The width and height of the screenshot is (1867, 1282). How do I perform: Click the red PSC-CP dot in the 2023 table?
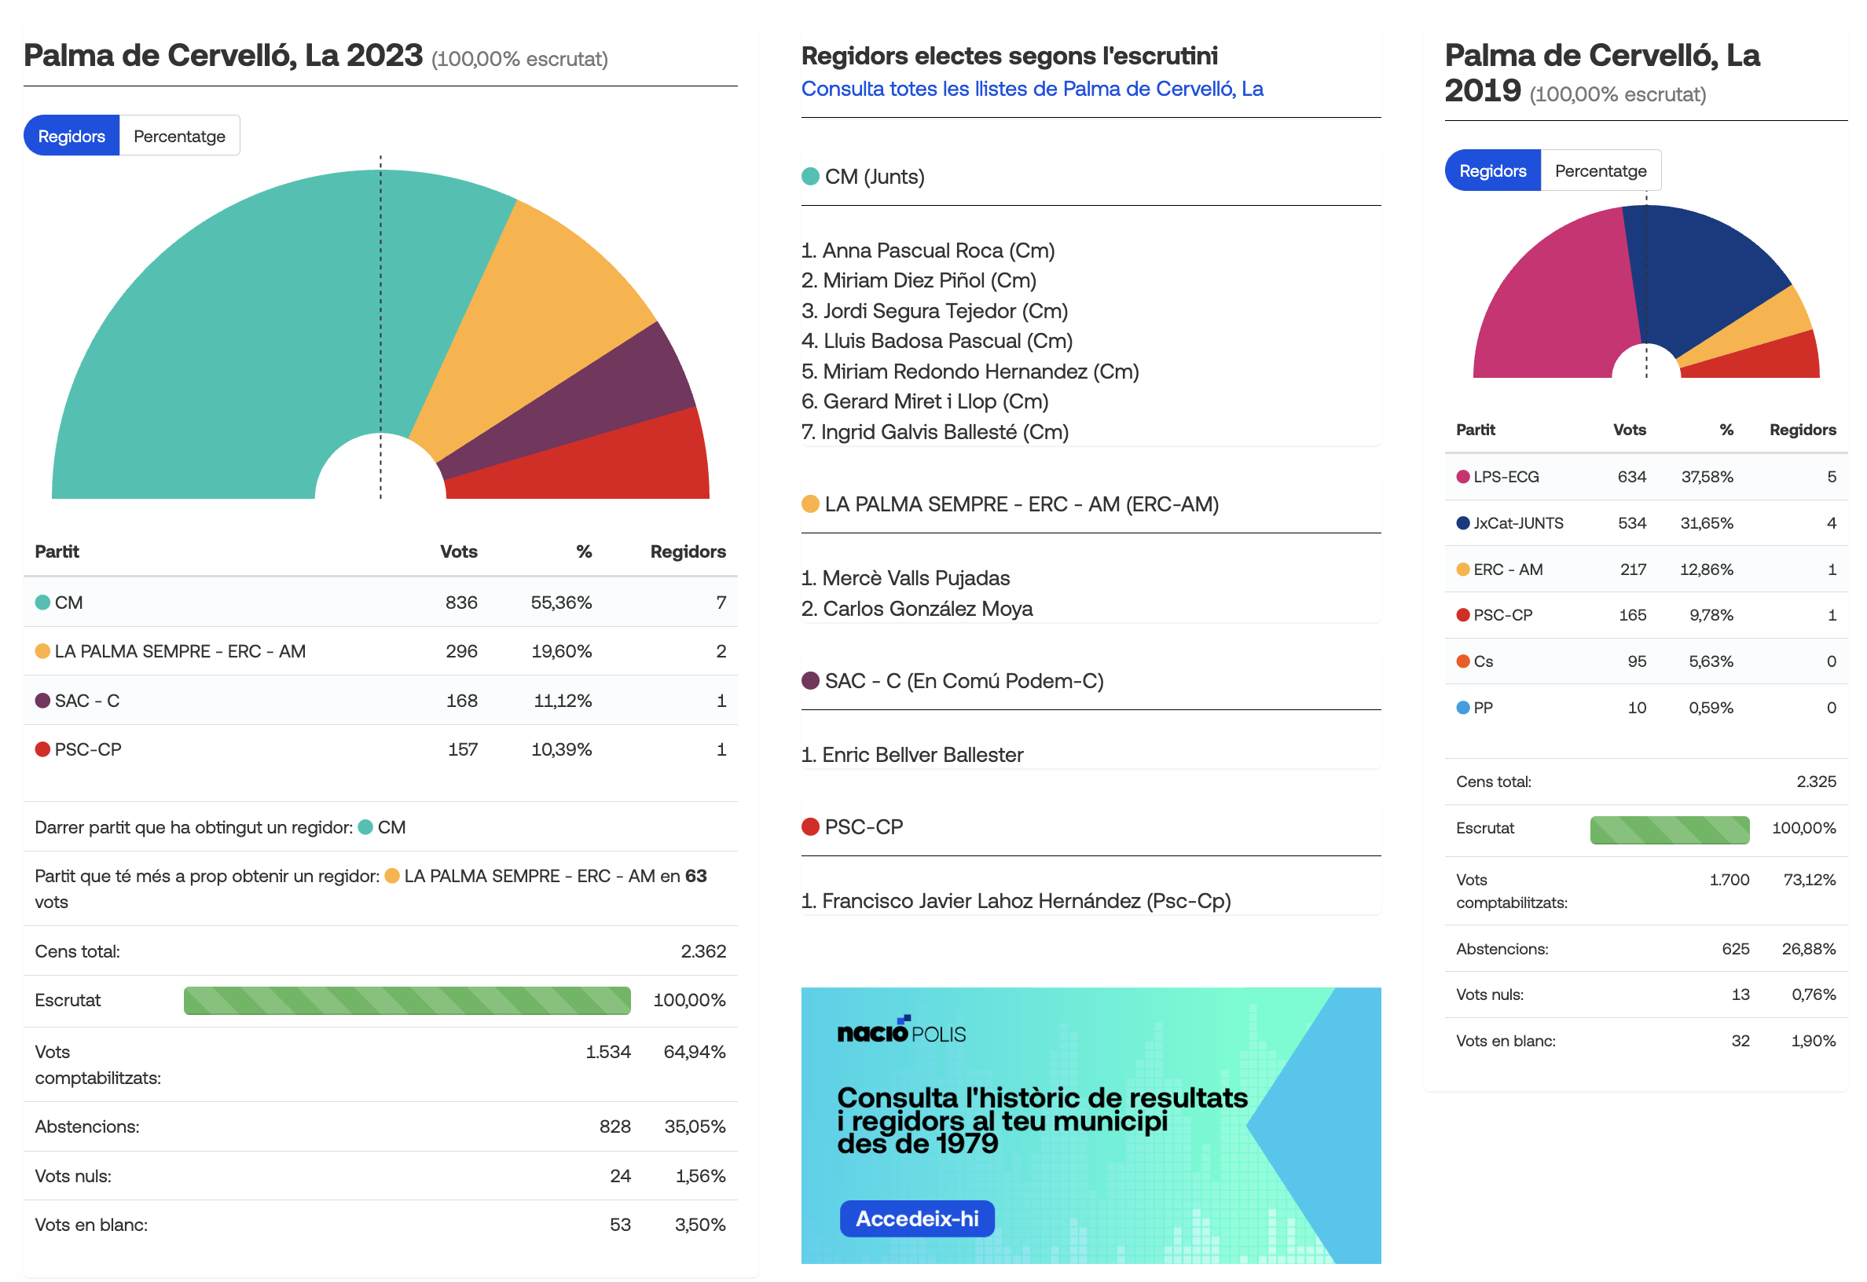tap(42, 749)
